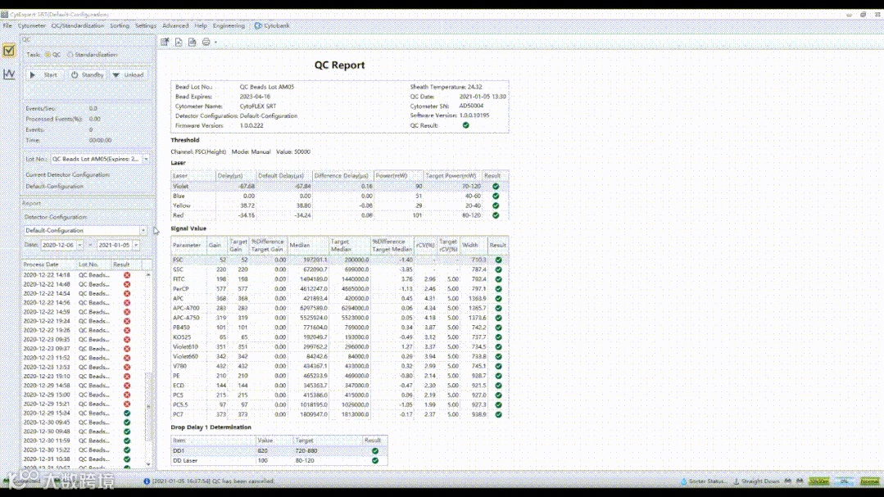
Task: Click the Normal status indicator
Action: pos(870,481)
